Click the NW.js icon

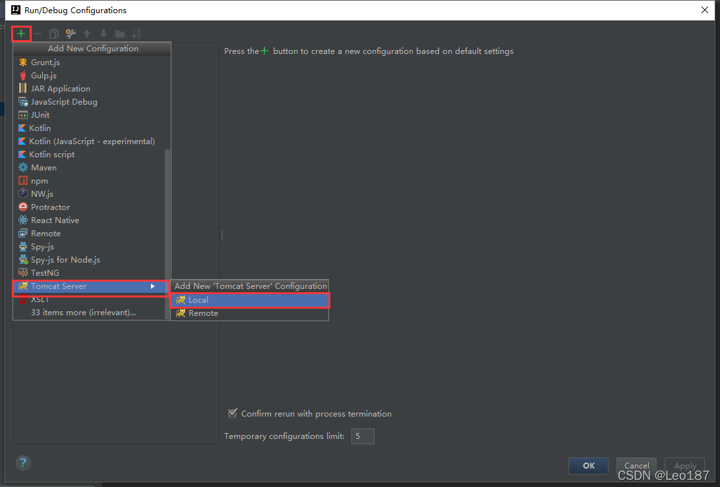pos(23,193)
